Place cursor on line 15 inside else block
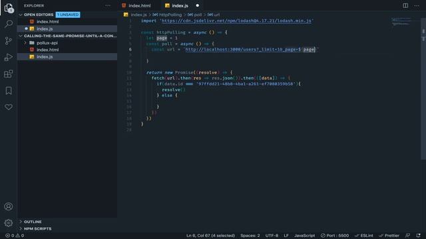Viewport: 426px width, 239px height. [163, 101]
